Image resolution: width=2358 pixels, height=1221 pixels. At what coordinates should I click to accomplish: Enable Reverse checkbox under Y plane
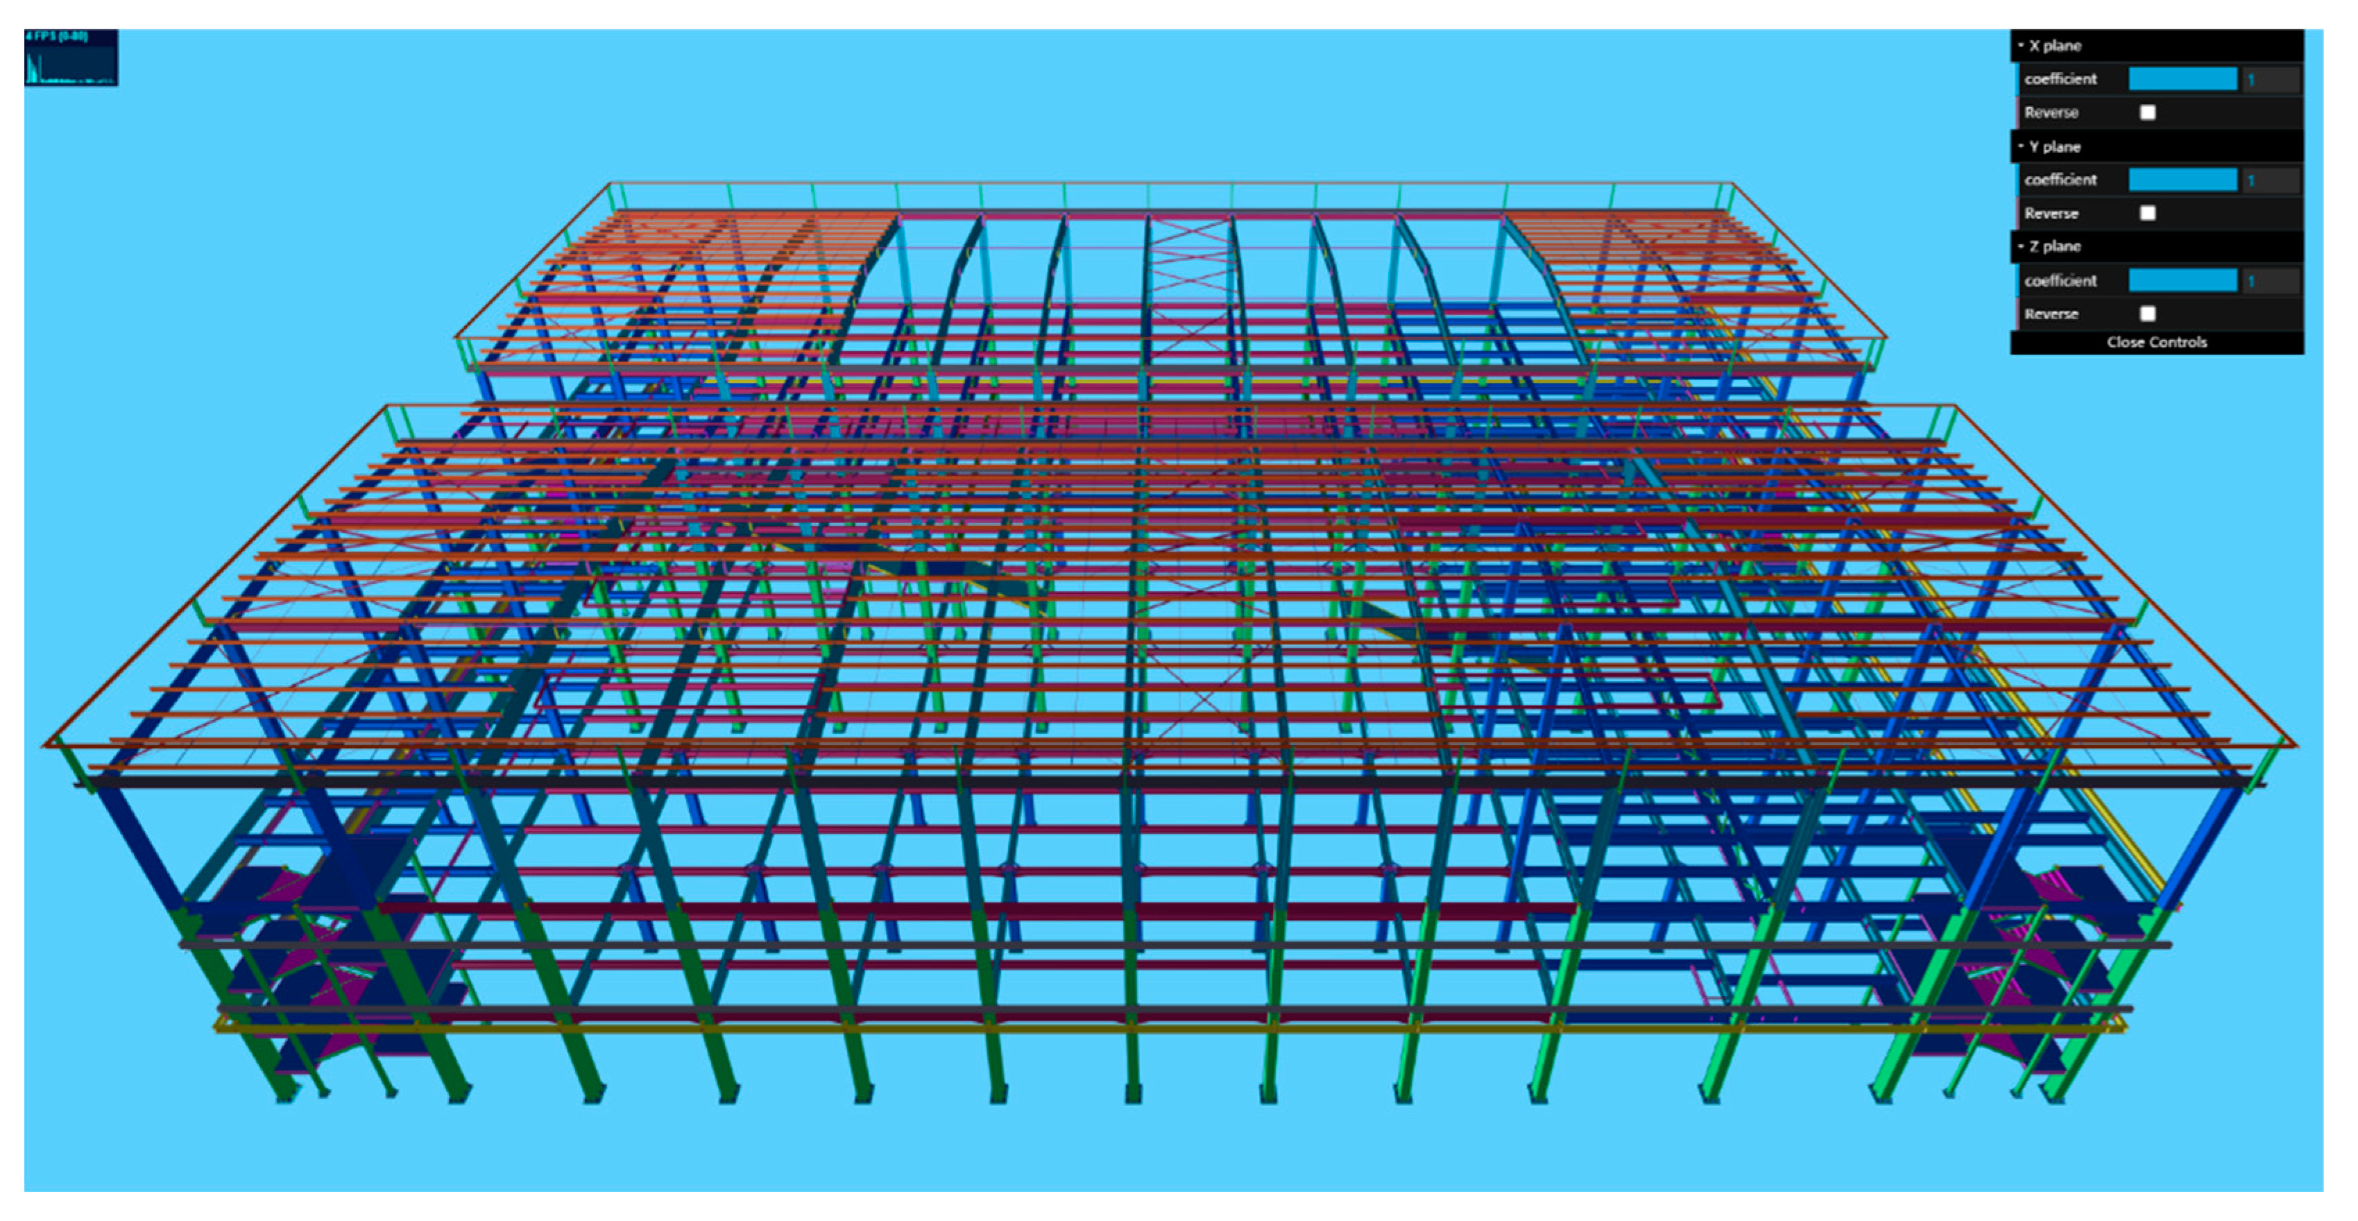[x=2146, y=213]
